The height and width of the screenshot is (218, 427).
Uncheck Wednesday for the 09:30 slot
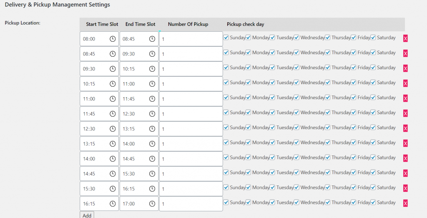point(296,67)
